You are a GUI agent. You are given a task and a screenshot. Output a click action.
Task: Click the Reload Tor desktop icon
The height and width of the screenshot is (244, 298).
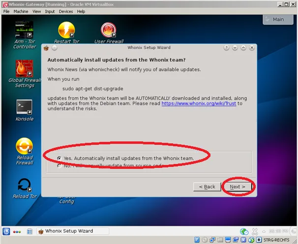[x=24, y=185]
